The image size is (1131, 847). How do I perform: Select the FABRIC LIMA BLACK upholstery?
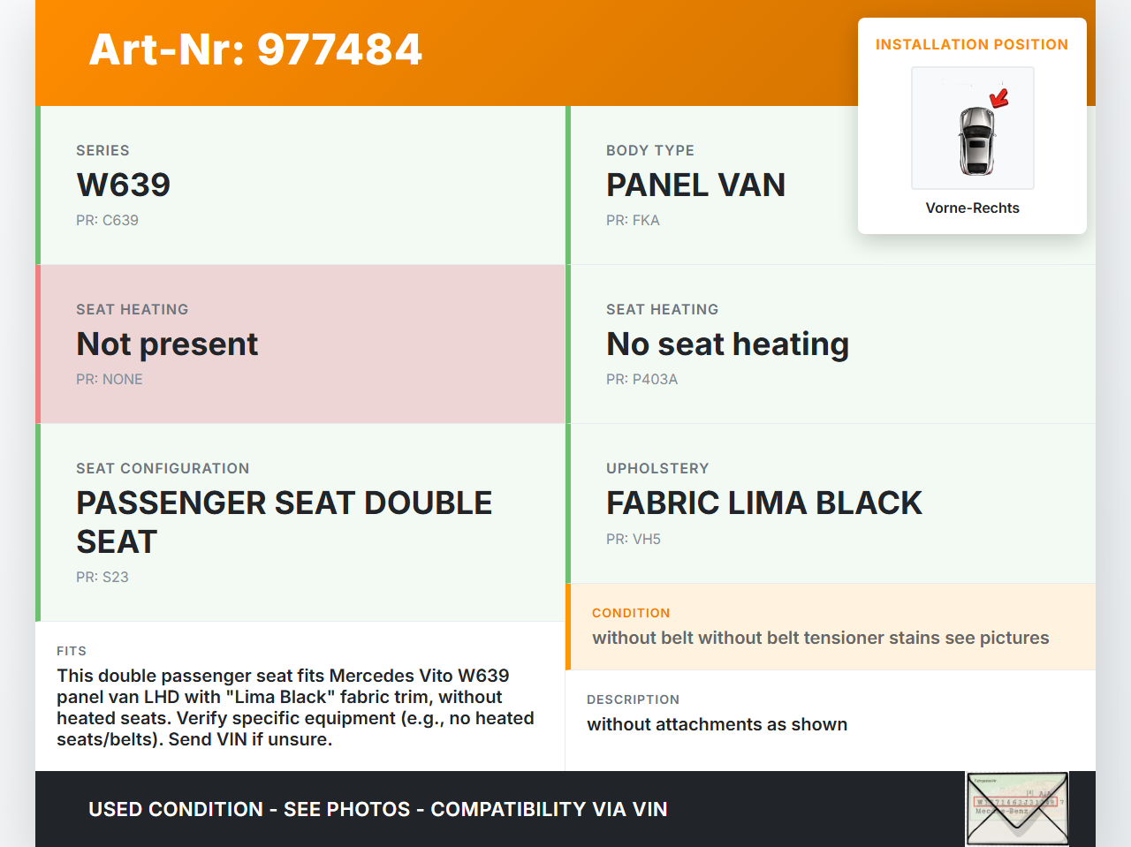pos(763,503)
